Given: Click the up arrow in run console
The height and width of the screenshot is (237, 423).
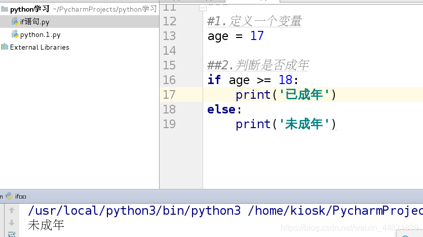Looking at the screenshot, I should pyautogui.click(x=12, y=210).
